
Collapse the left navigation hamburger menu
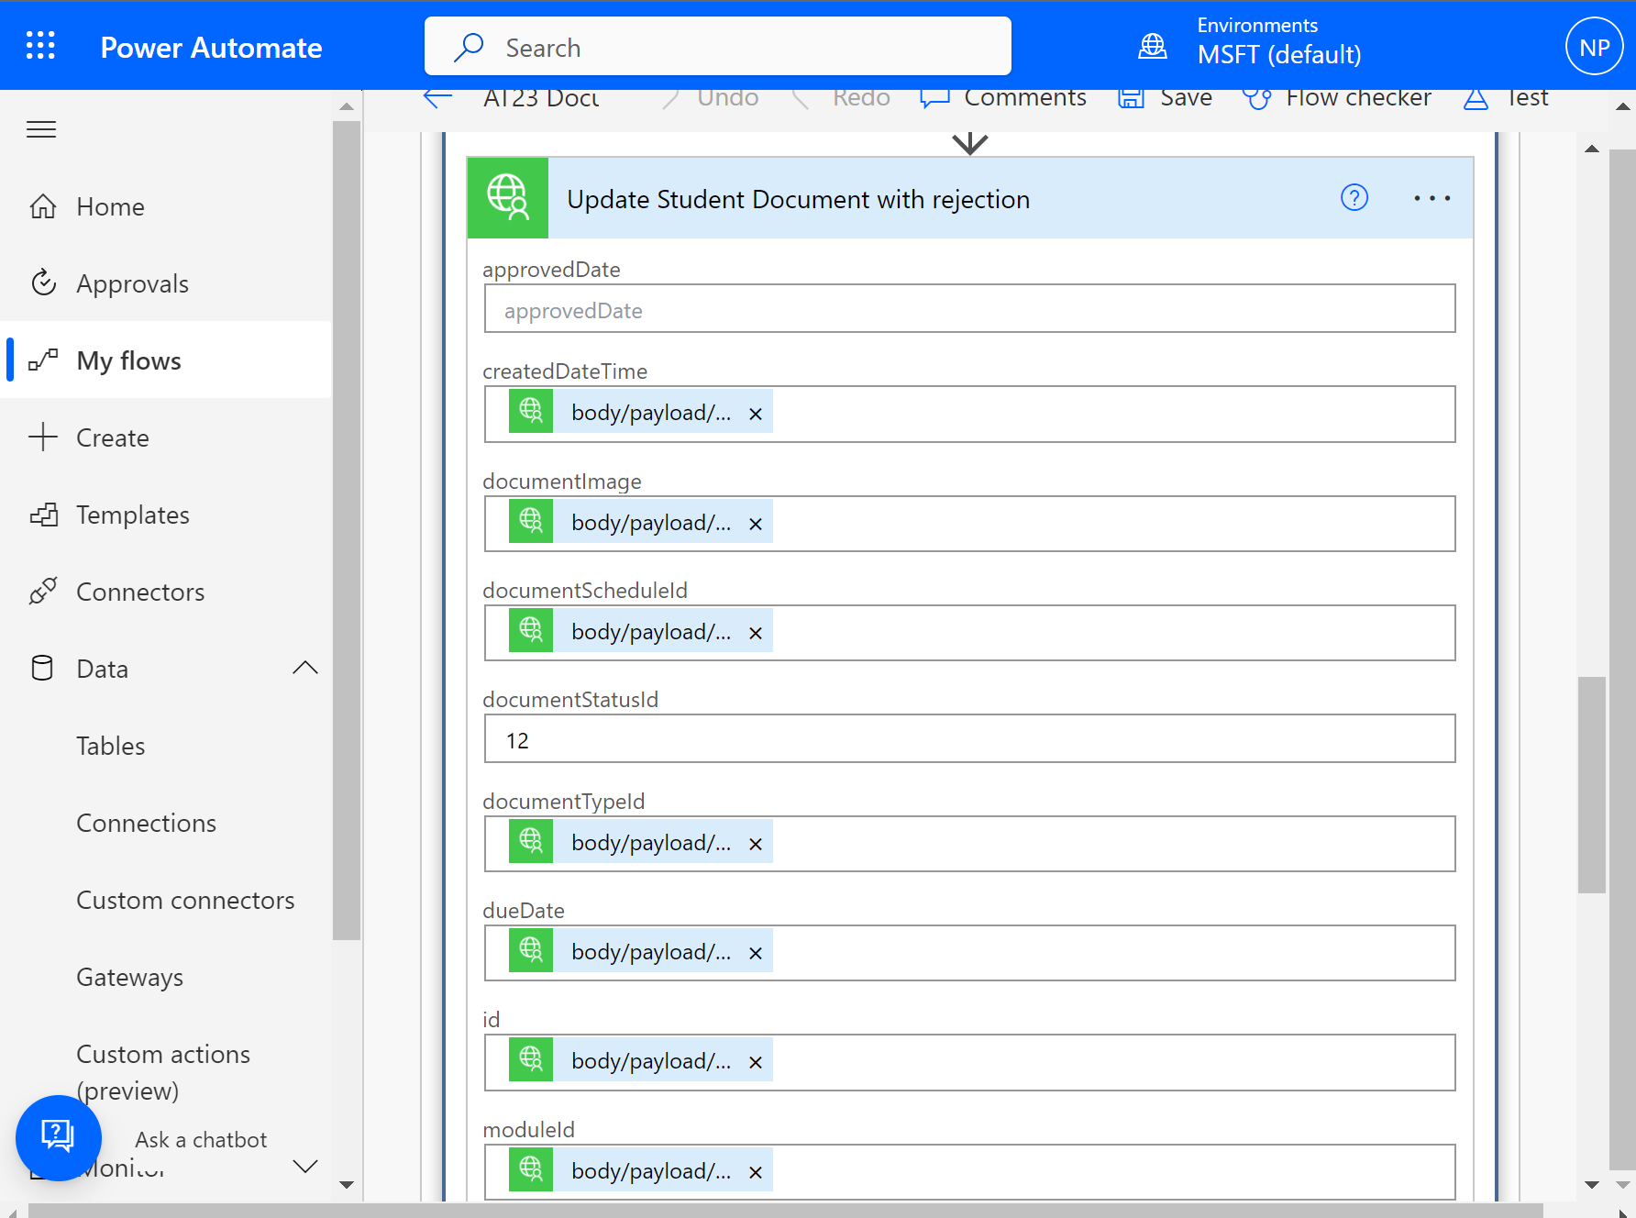(41, 129)
